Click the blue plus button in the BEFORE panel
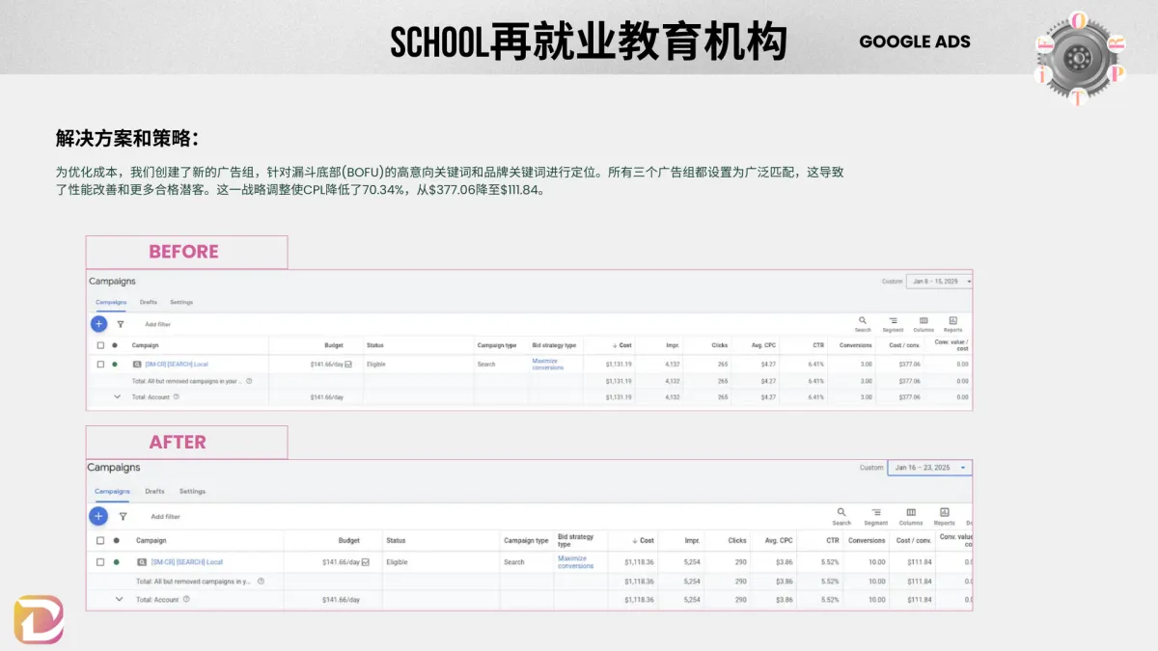The height and width of the screenshot is (651, 1158). 98,324
